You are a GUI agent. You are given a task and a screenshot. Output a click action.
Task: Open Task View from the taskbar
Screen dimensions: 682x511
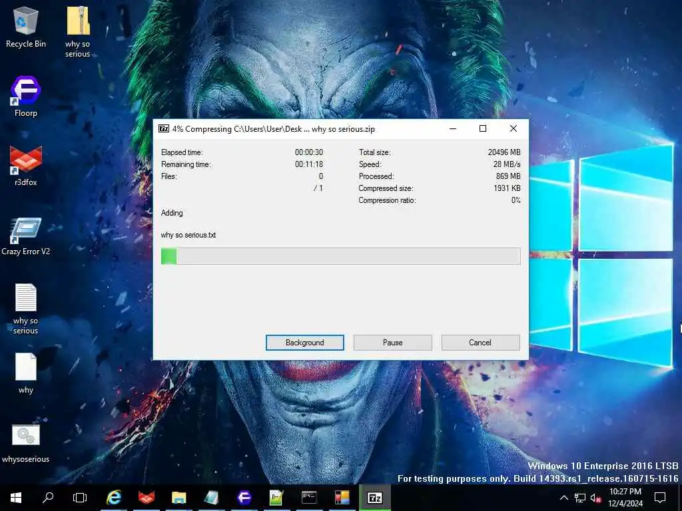coord(80,498)
